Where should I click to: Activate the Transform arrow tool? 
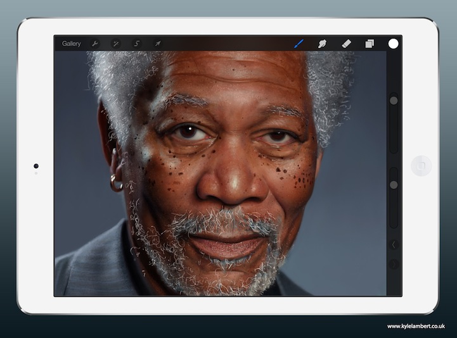pos(157,44)
